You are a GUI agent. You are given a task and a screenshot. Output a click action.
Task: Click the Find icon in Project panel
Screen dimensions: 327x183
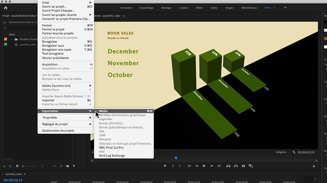click(x=61, y=166)
